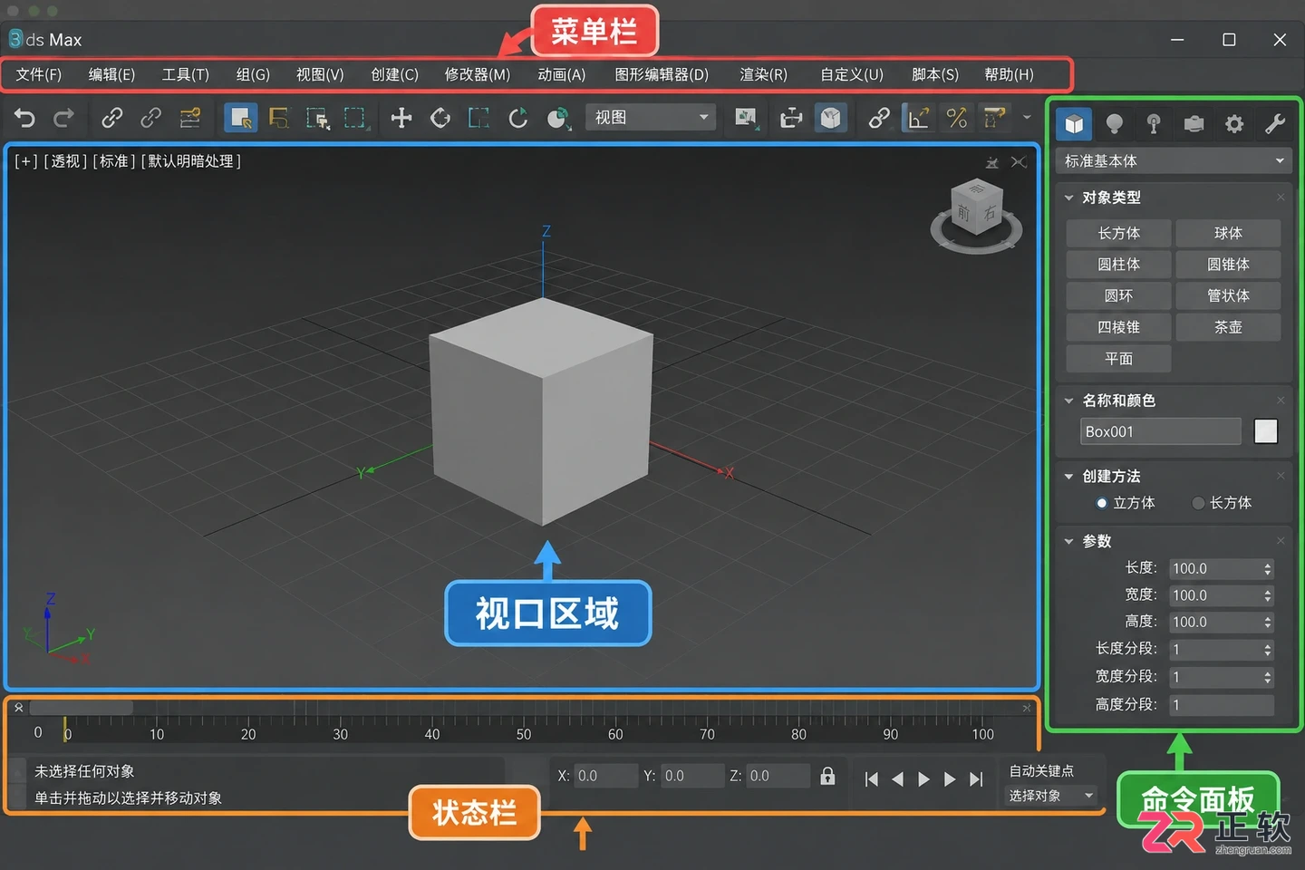Toggle the angle snap icon
This screenshot has height=870, width=1305.
pyautogui.click(x=918, y=118)
